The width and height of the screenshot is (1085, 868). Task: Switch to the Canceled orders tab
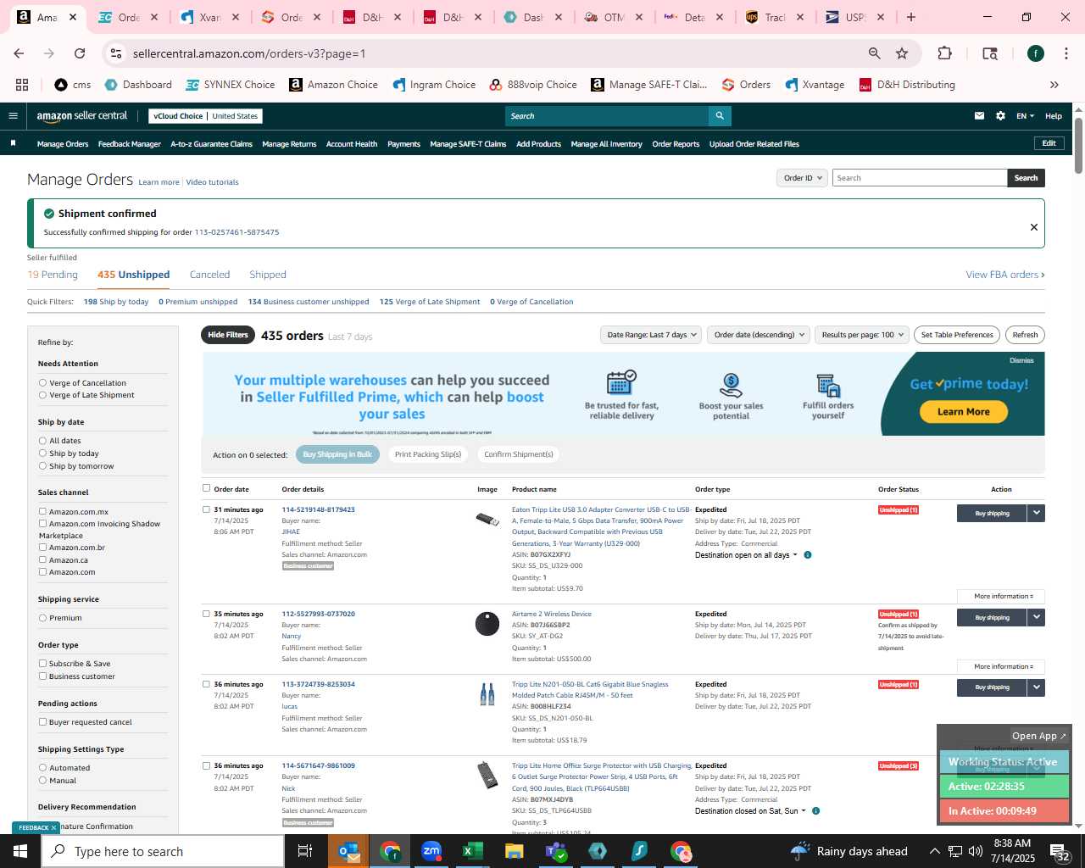(209, 275)
